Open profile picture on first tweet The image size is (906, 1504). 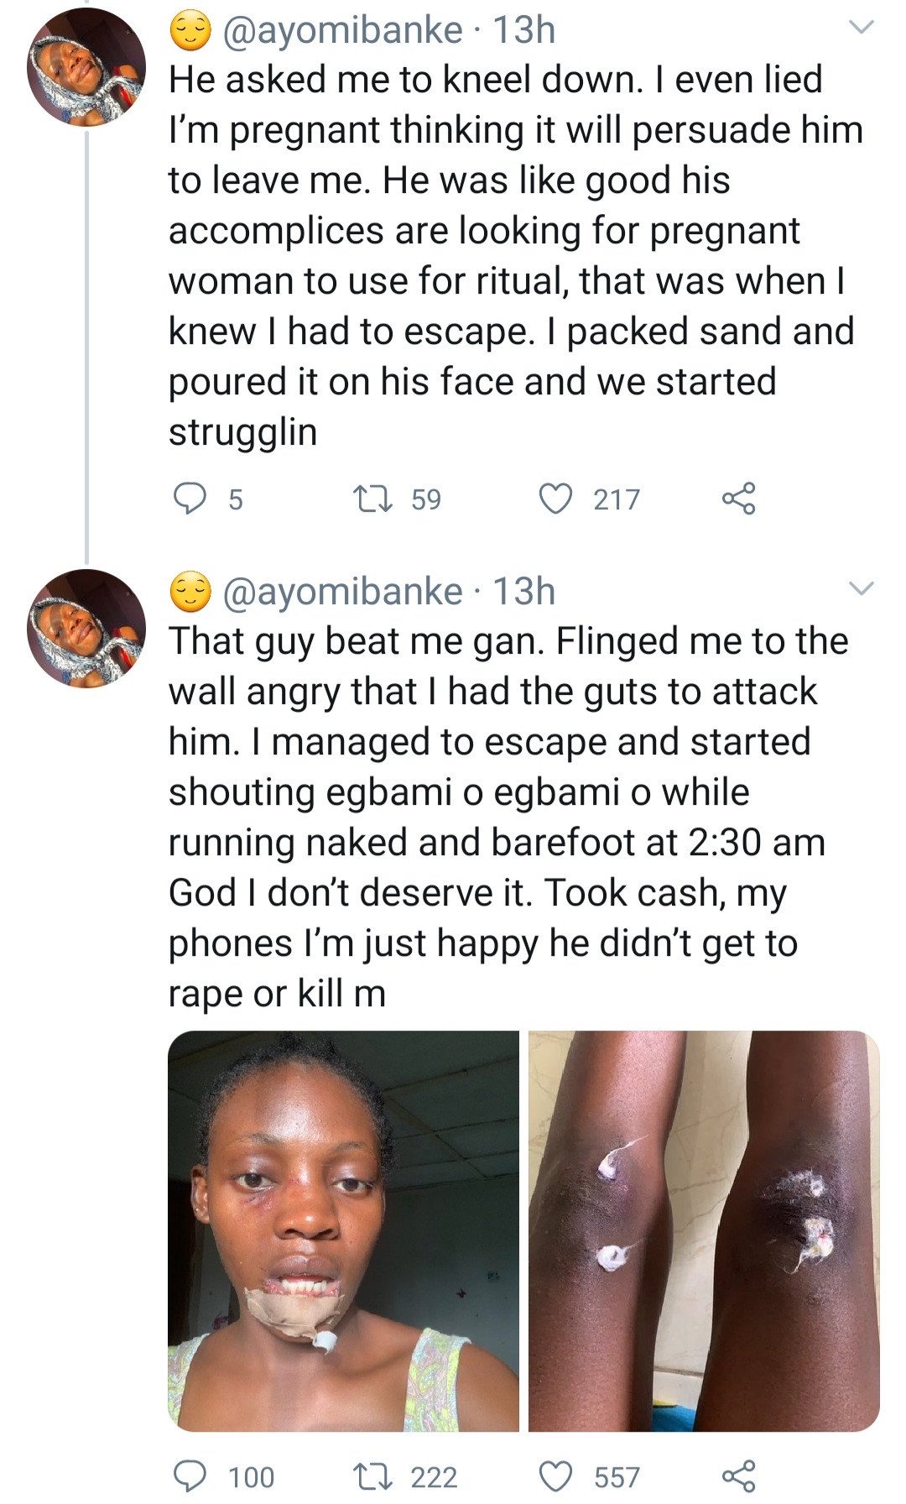86,67
